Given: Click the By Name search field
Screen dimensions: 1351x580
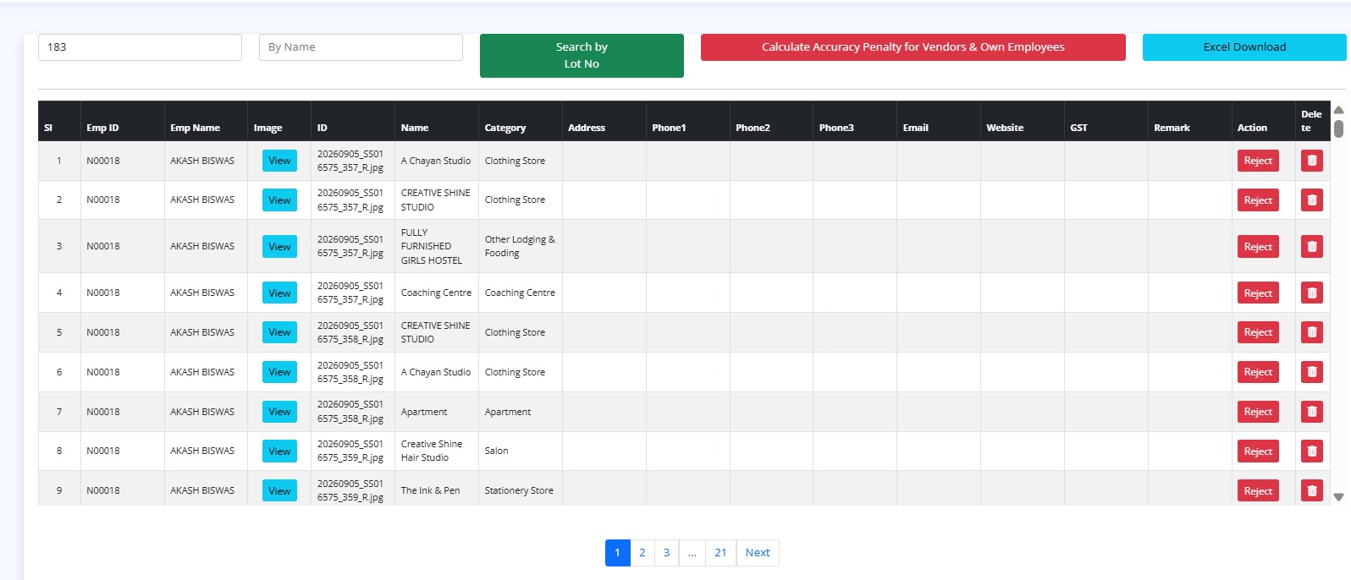Looking at the screenshot, I should pos(361,47).
